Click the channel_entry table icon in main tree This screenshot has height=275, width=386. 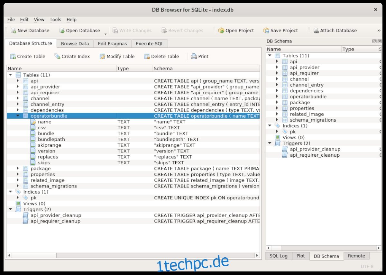click(x=25, y=104)
